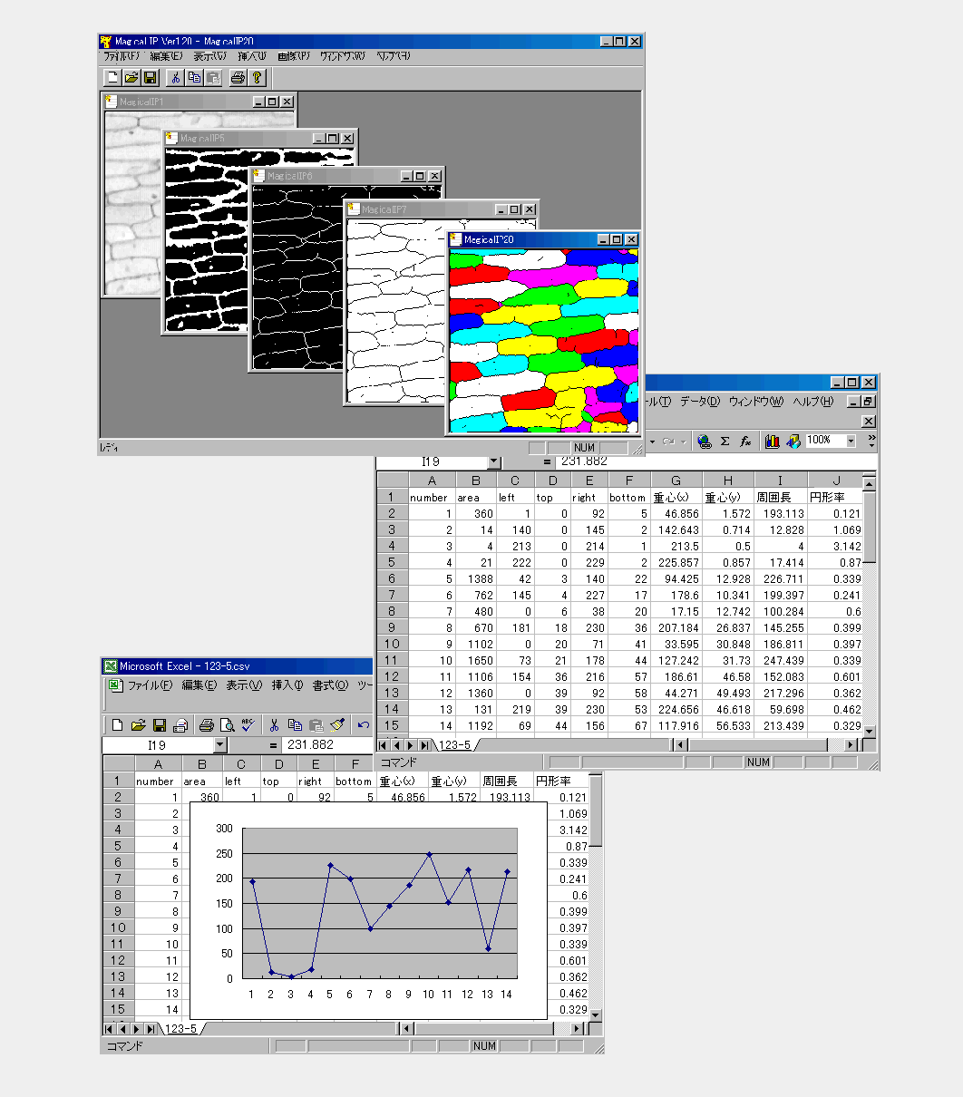Select the 123-5 sheet tab in lower Excel
This screenshot has width=963, height=1097.
click(182, 1029)
